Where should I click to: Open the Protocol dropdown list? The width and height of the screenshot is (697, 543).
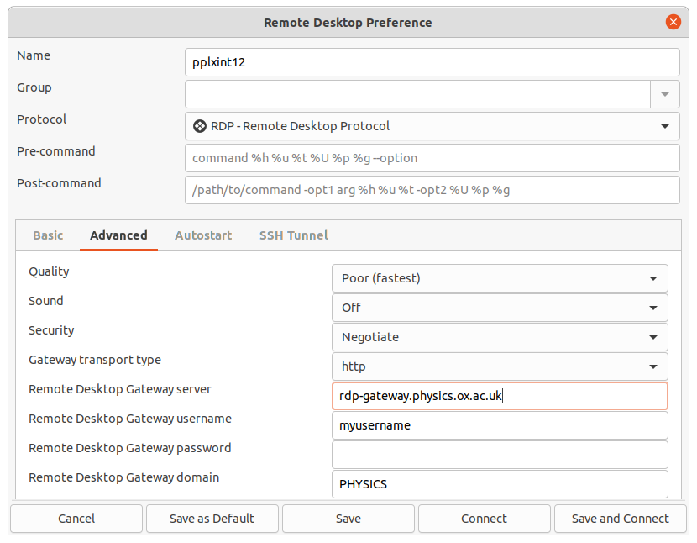[432, 126]
